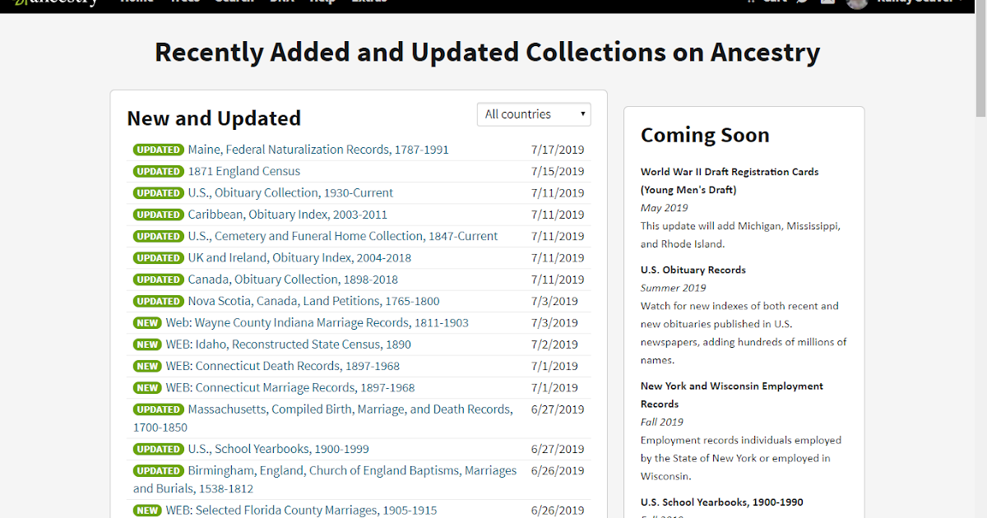The image size is (987, 518).
Task: Open the messages envelope icon
Action: pyautogui.click(x=827, y=2)
